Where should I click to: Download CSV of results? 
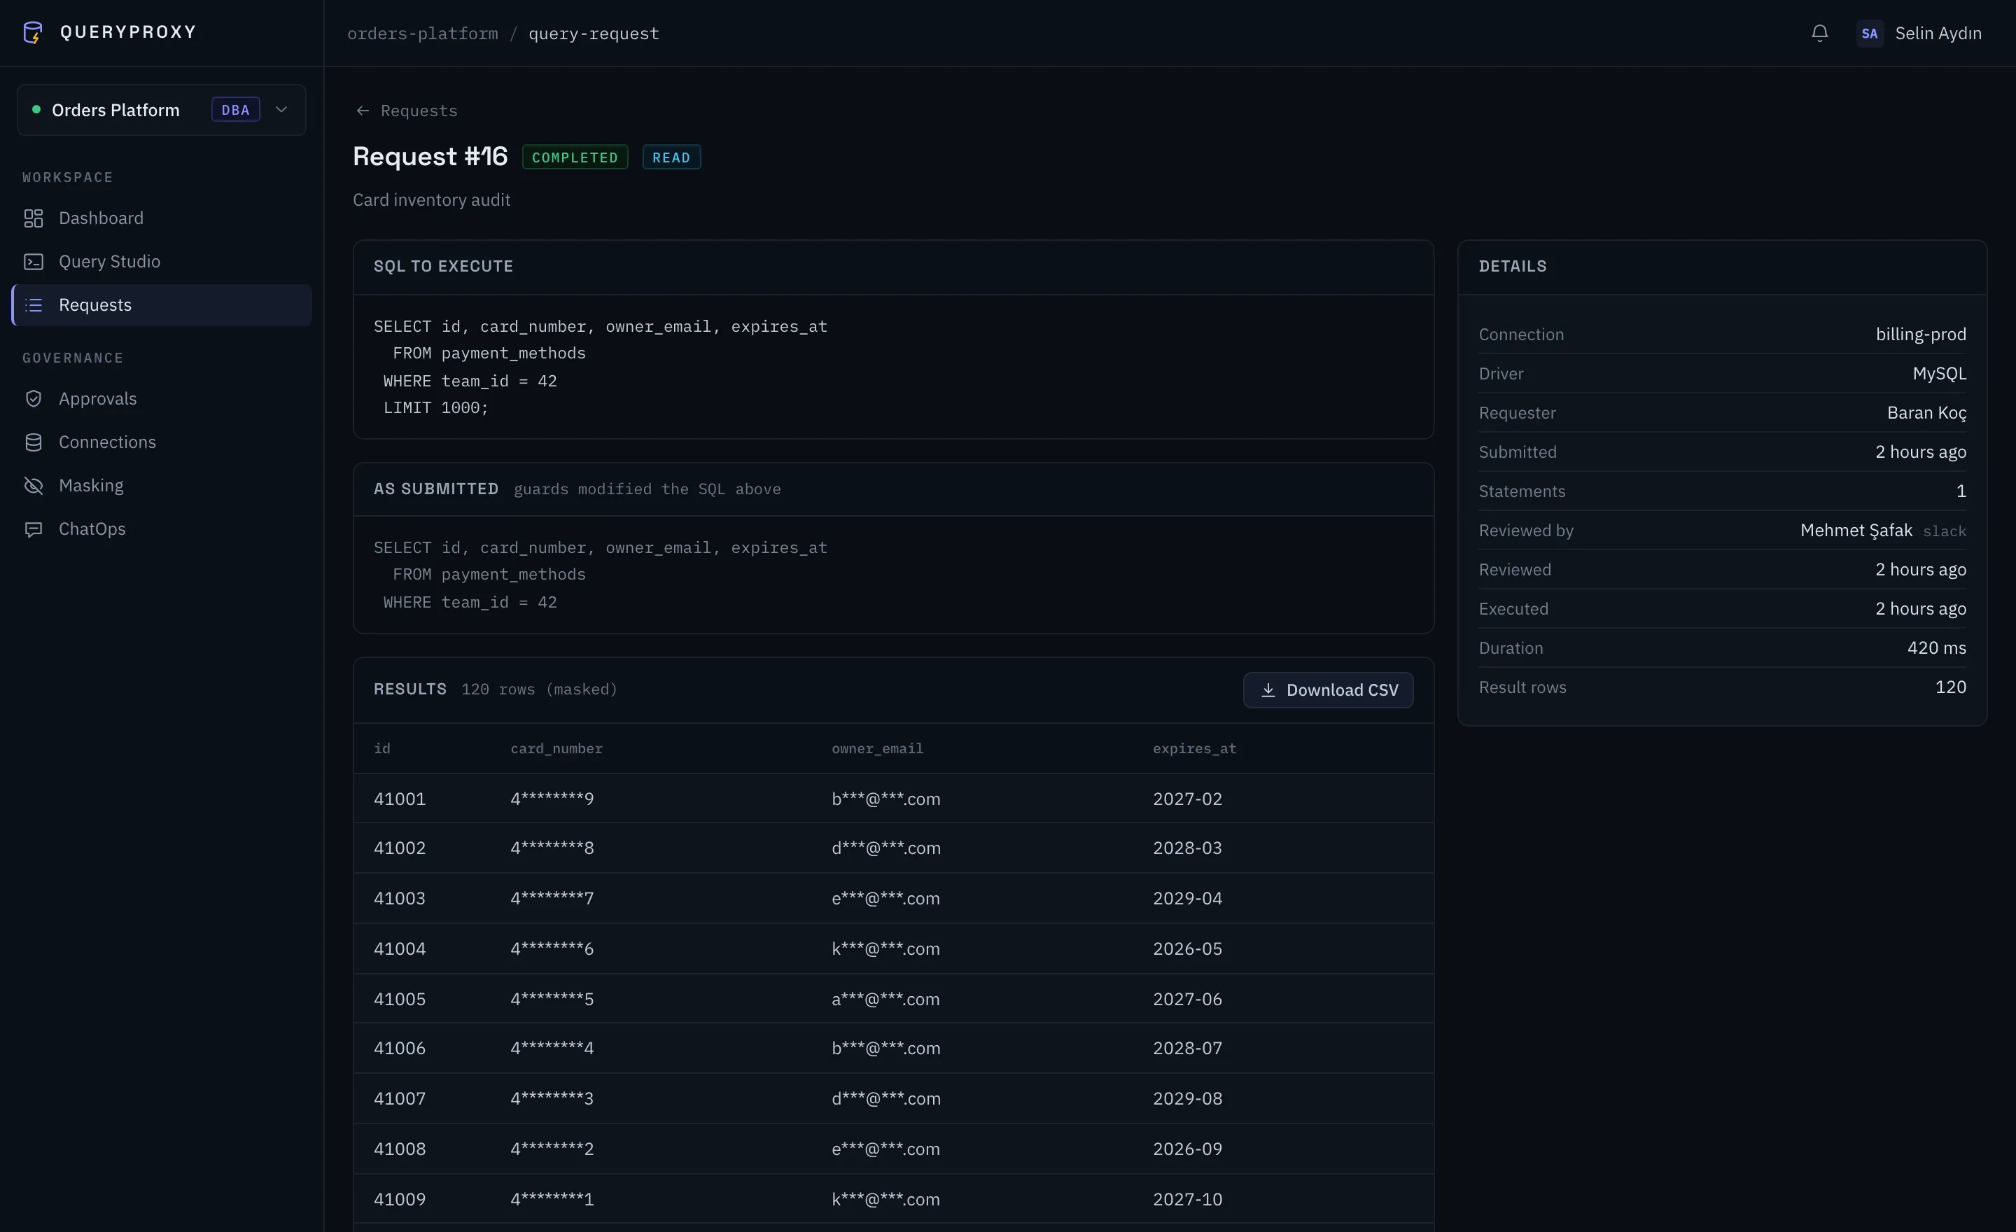click(1328, 690)
